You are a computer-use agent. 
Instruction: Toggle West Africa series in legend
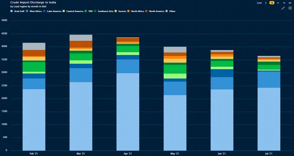coord(34,11)
